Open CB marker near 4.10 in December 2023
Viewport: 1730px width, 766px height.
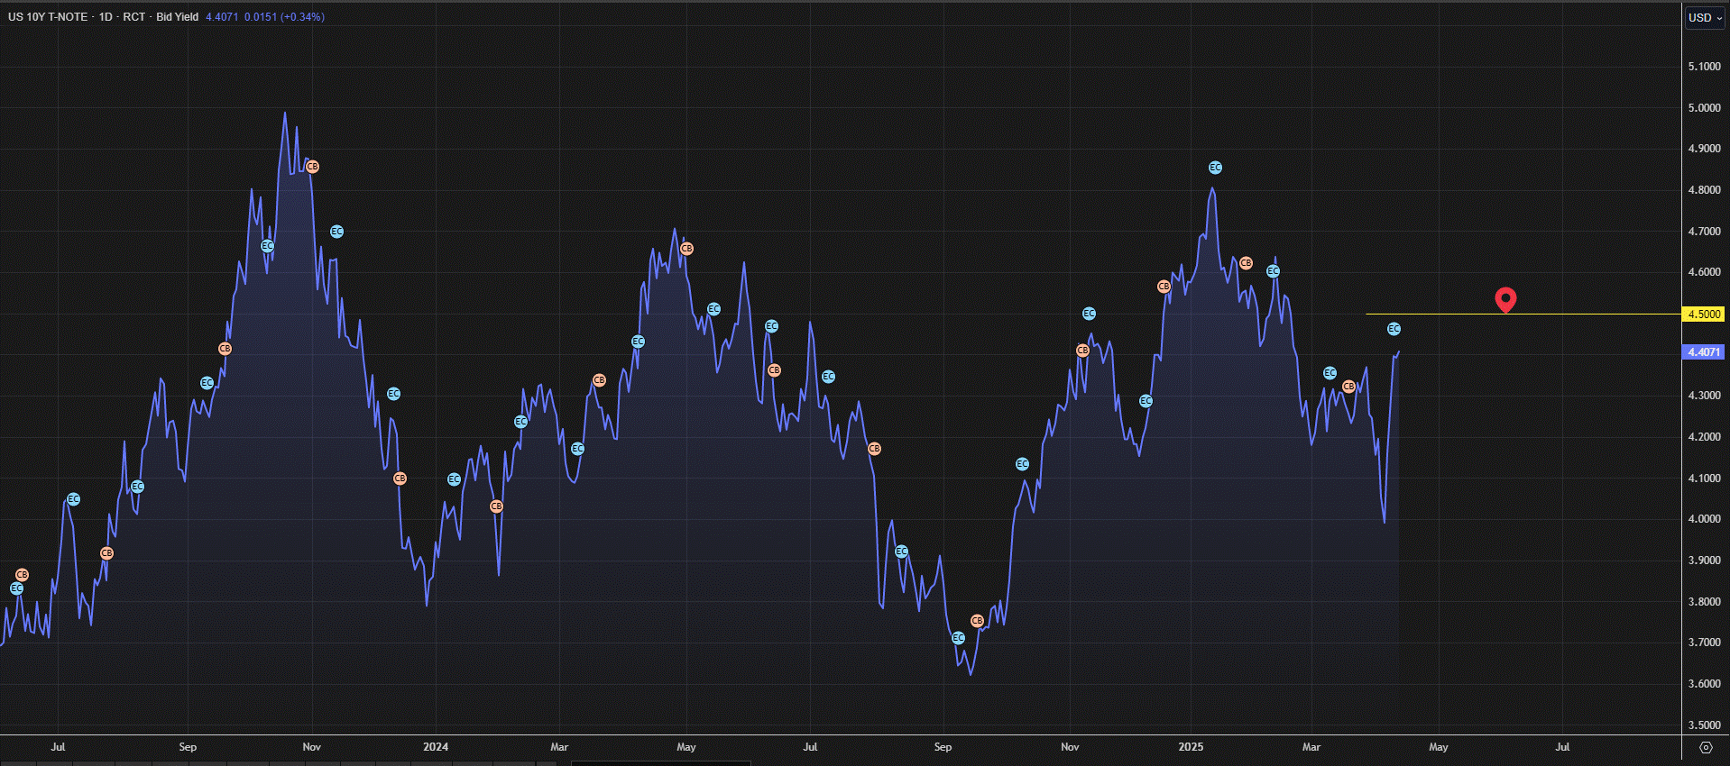point(400,479)
